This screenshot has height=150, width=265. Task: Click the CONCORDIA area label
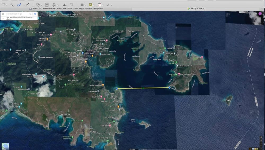click(x=105, y=138)
